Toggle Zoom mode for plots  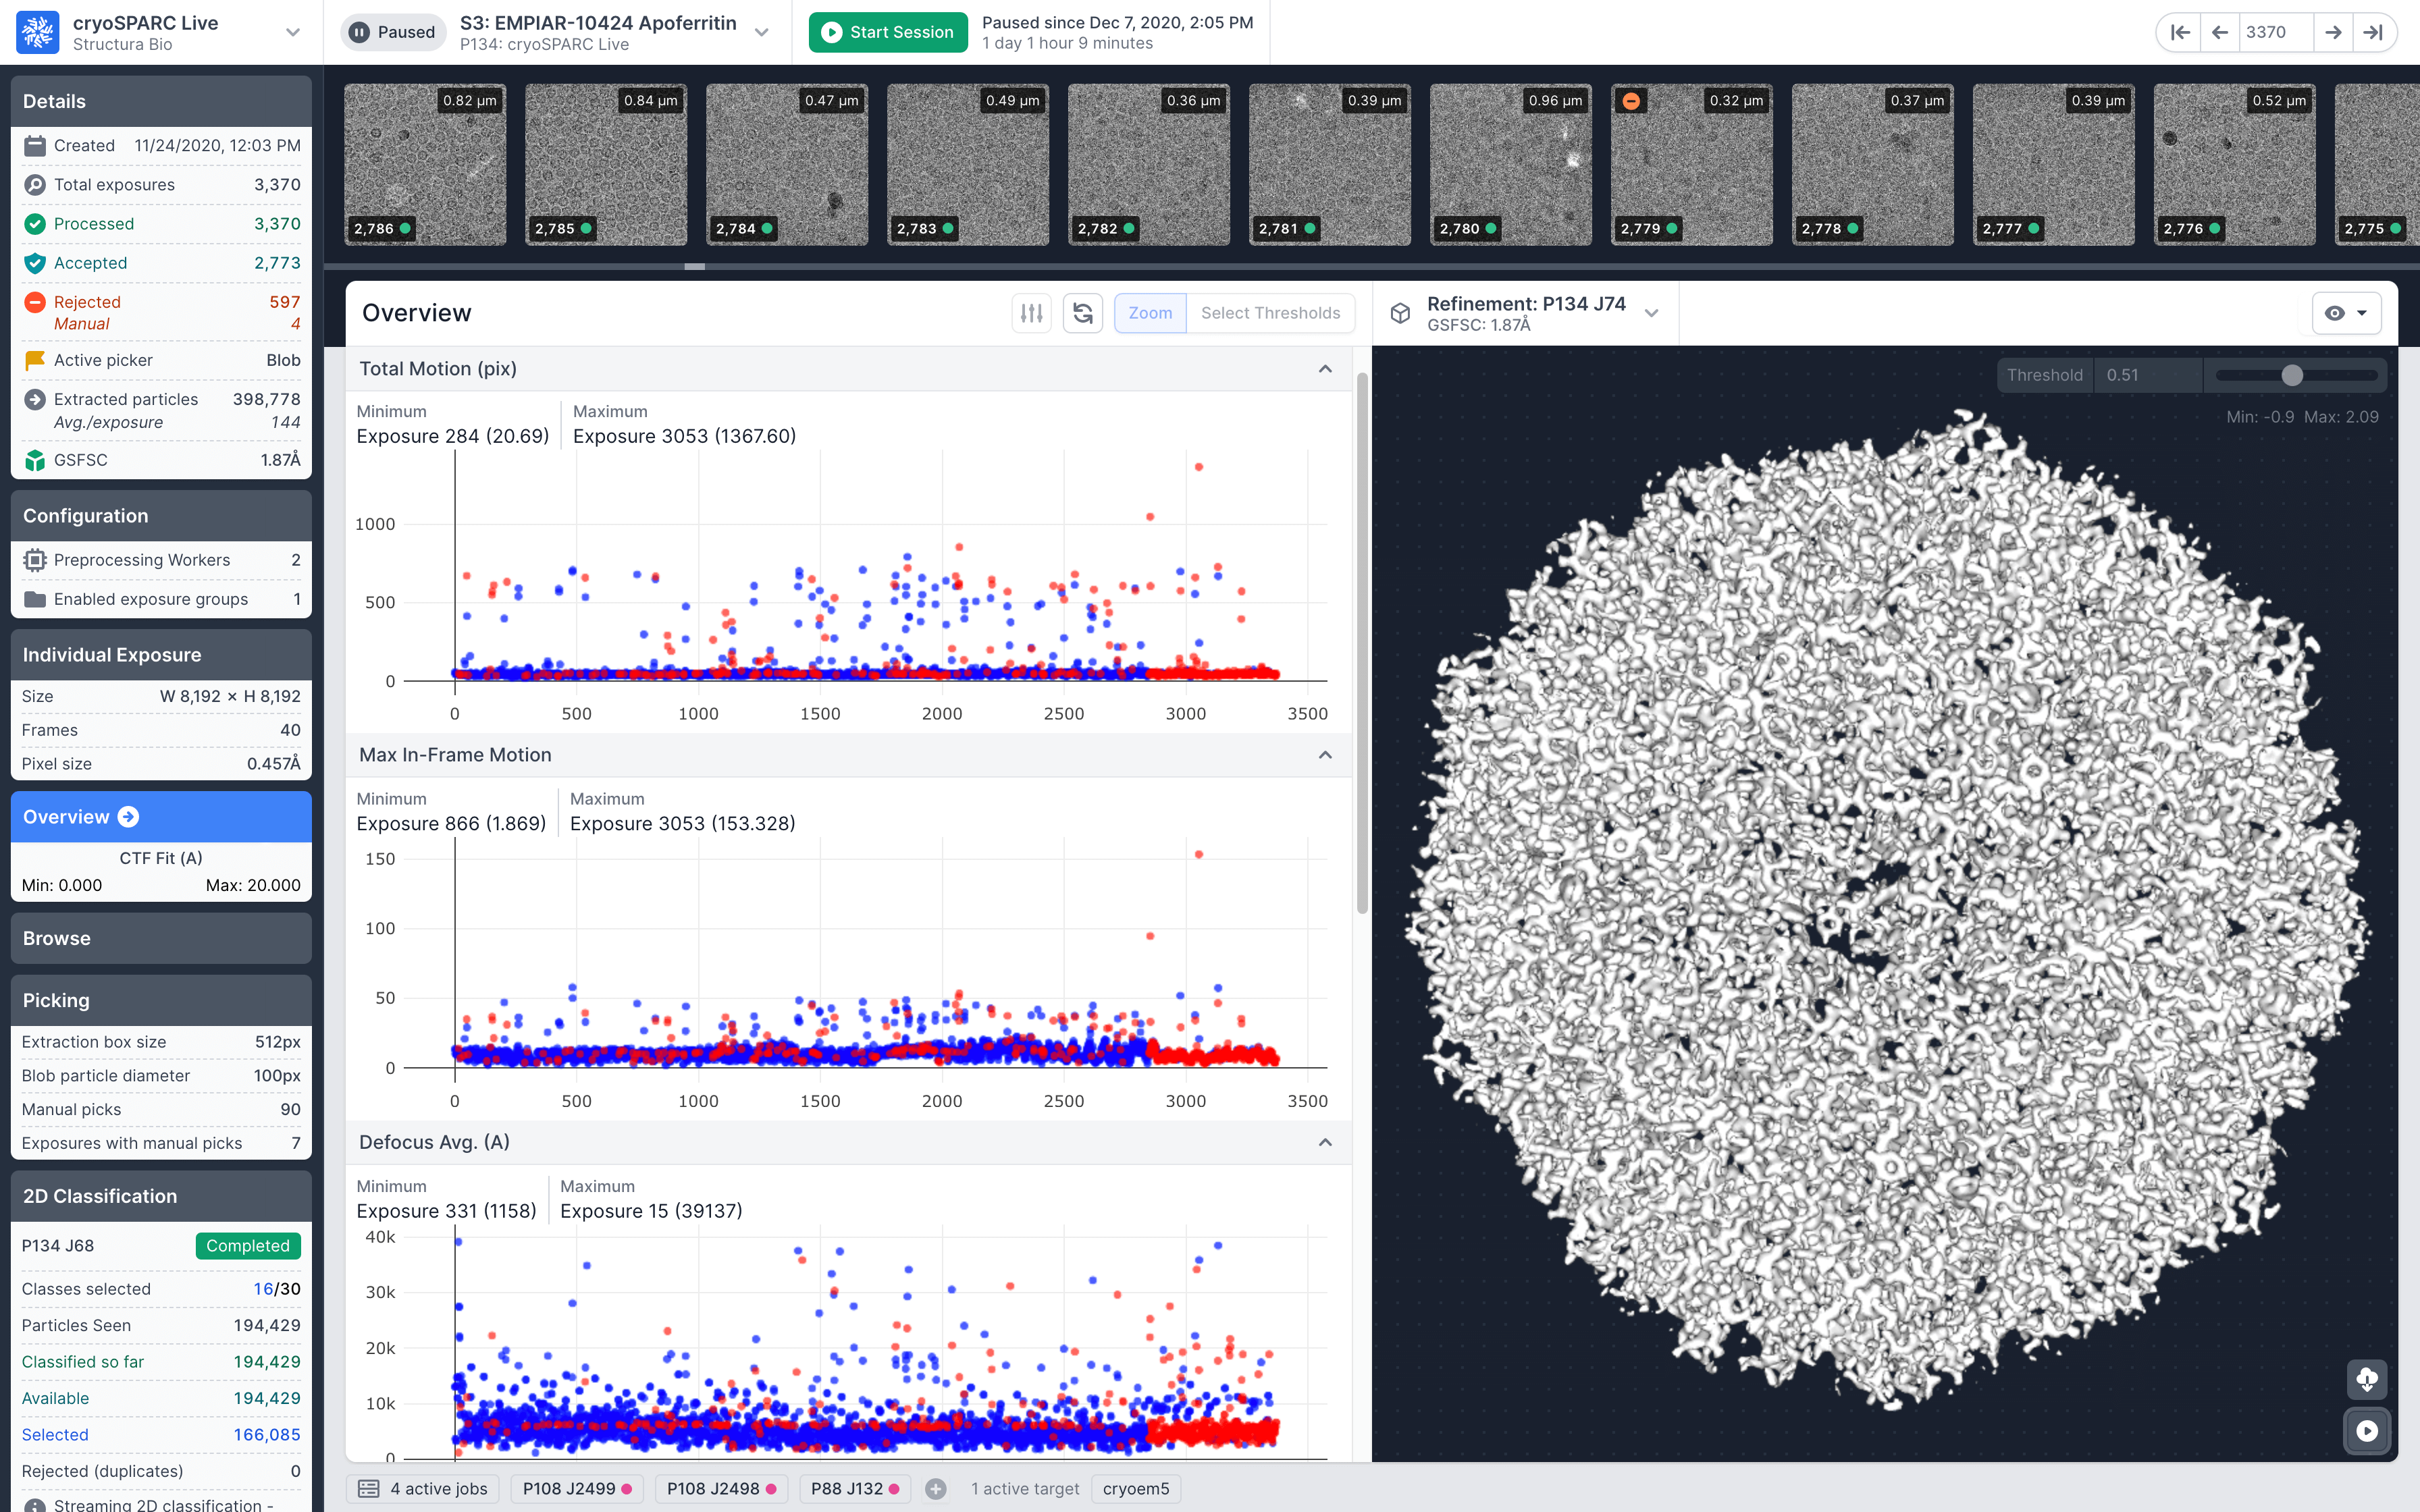1150,313
